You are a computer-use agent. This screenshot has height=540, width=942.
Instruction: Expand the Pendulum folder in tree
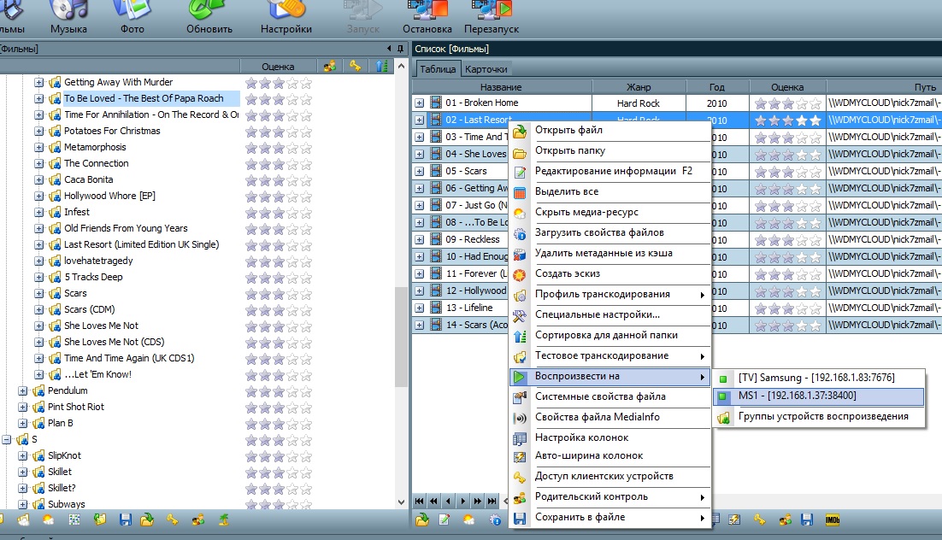point(22,390)
